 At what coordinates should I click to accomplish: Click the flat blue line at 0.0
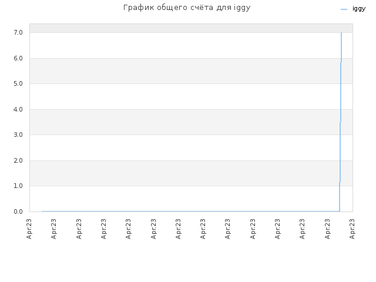[x=190, y=211]
